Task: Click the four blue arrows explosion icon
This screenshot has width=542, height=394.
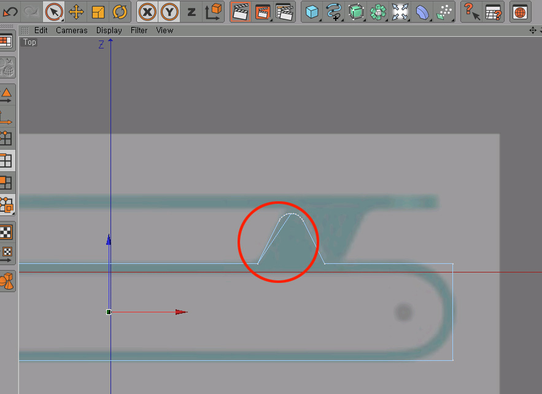Action: click(400, 12)
